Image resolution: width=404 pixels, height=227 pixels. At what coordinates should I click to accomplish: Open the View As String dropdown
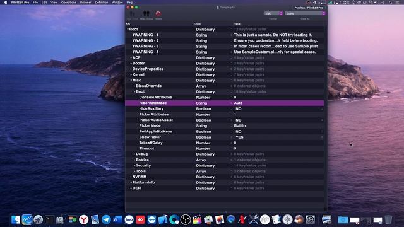click(305, 13)
